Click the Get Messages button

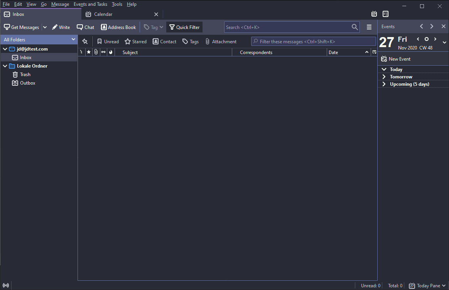click(x=22, y=27)
